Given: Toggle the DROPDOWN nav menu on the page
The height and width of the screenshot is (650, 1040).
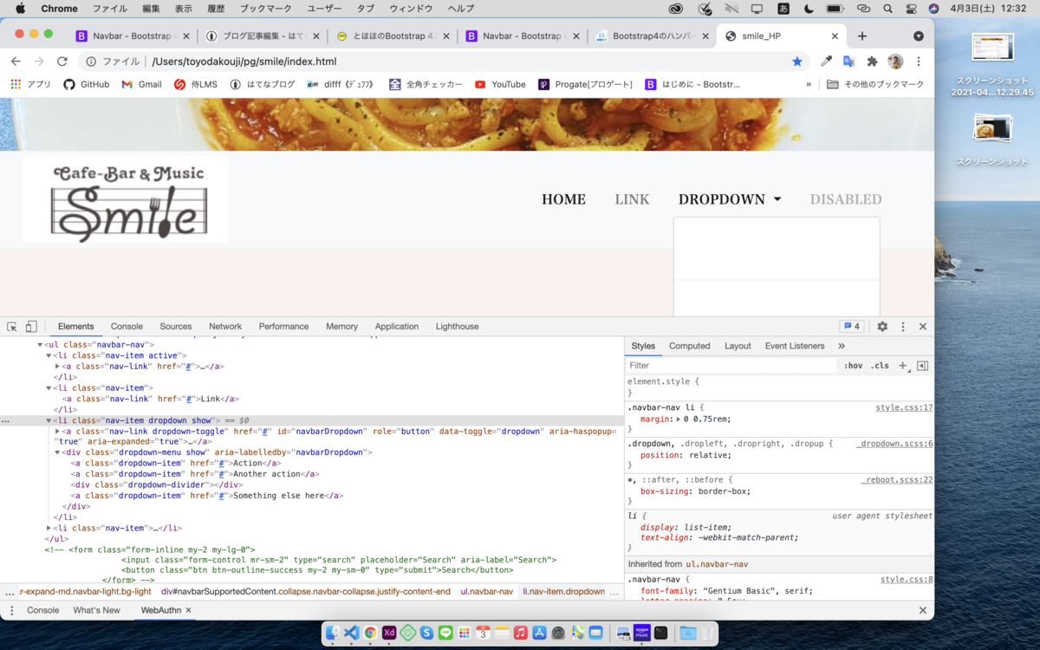Looking at the screenshot, I should (730, 199).
